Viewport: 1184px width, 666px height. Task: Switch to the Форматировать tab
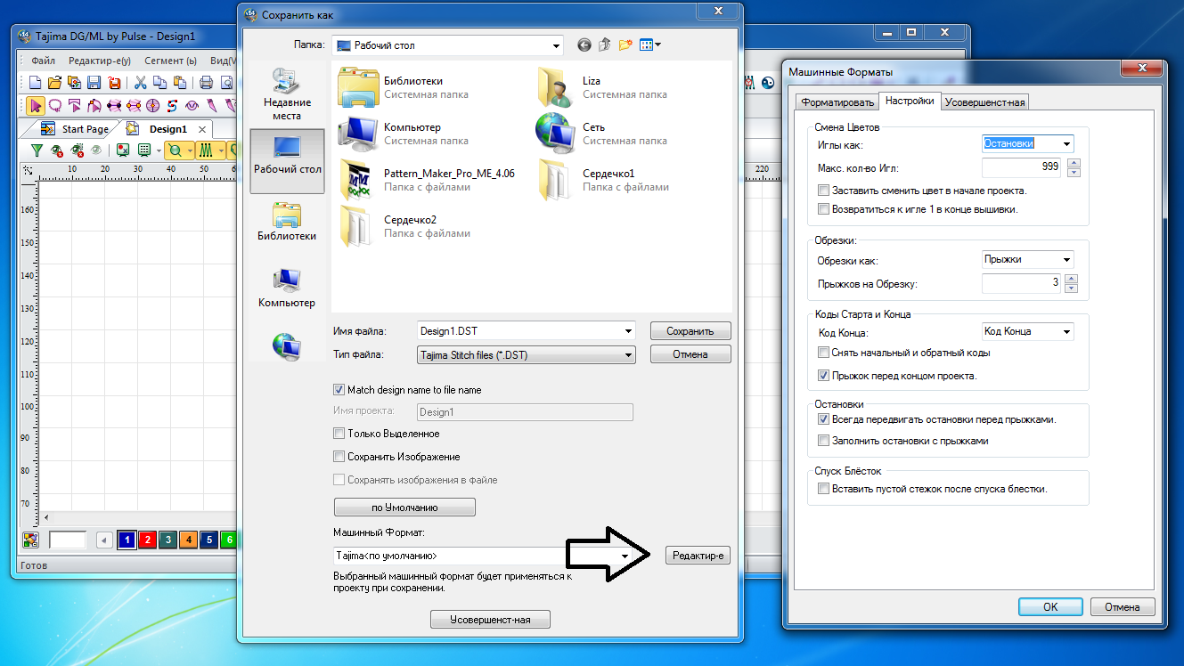point(837,102)
